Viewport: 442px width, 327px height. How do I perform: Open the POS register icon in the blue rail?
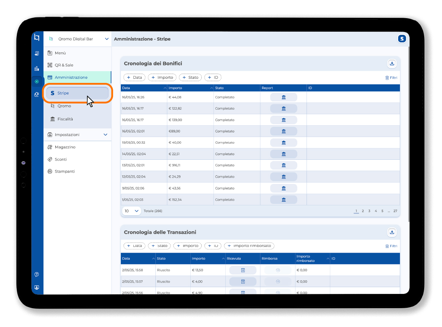point(37,54)
